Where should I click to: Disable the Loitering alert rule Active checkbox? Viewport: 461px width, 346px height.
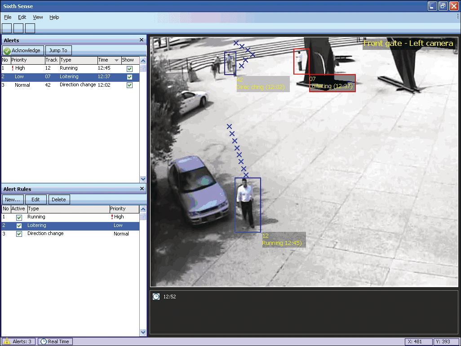pos(19,226)
